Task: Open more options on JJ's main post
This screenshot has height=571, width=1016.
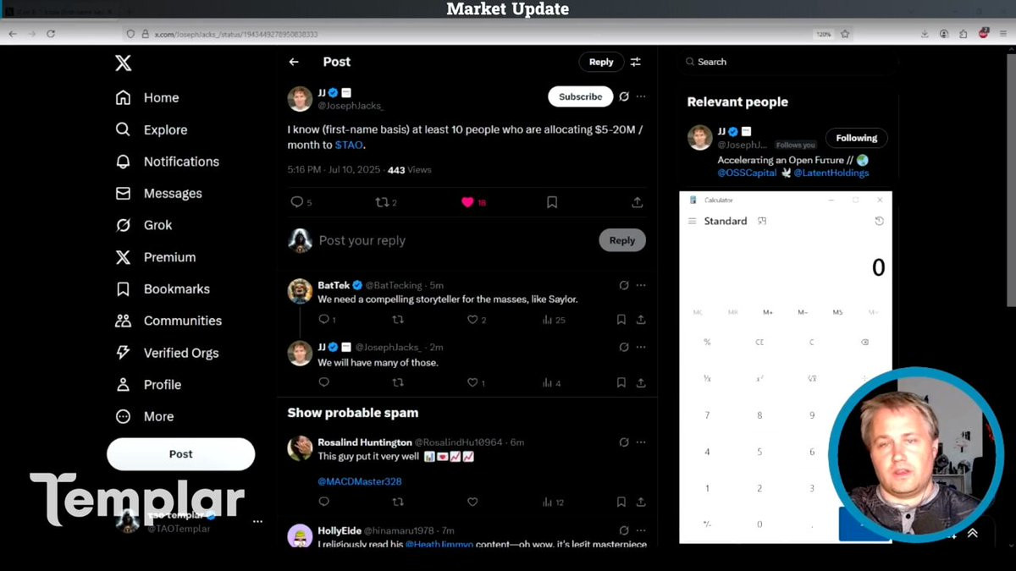Action: click(x=641, y=96)
